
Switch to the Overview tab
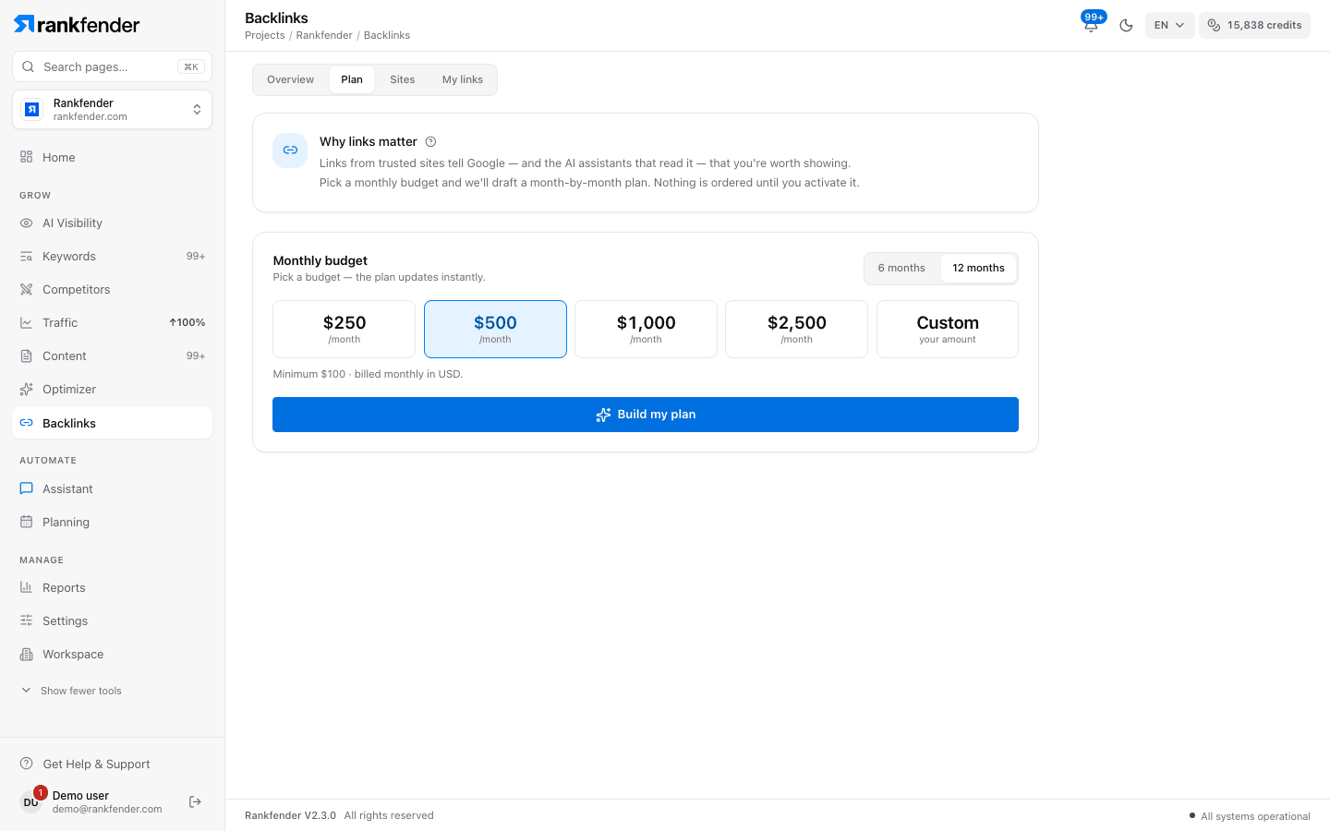click(x=291, y=79)
